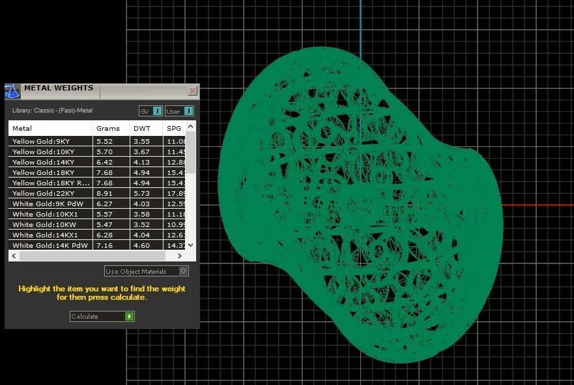Click the vertical scrollbar thumb
Image resolution: width=574 pixels, height=385 pixels.
tap(190, 152)
